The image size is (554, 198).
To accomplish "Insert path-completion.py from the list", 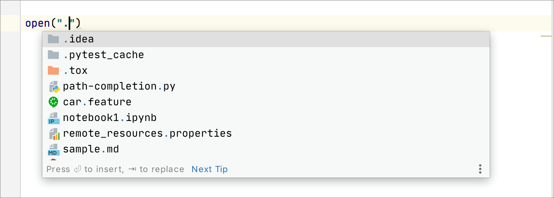I will pos(119,86).
